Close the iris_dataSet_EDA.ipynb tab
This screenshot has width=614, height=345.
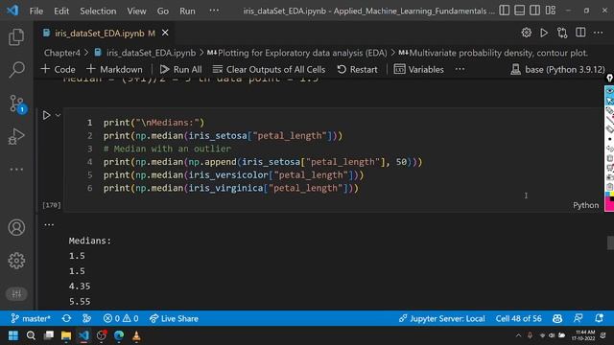(x=165, y=33)
